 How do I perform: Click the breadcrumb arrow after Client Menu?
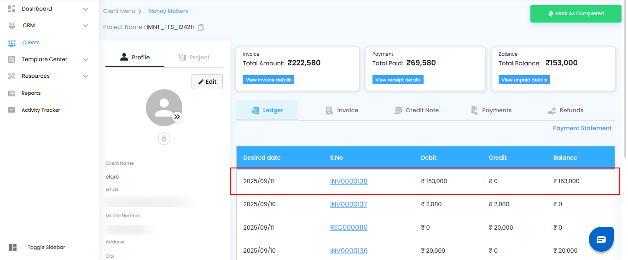(140, 12)
